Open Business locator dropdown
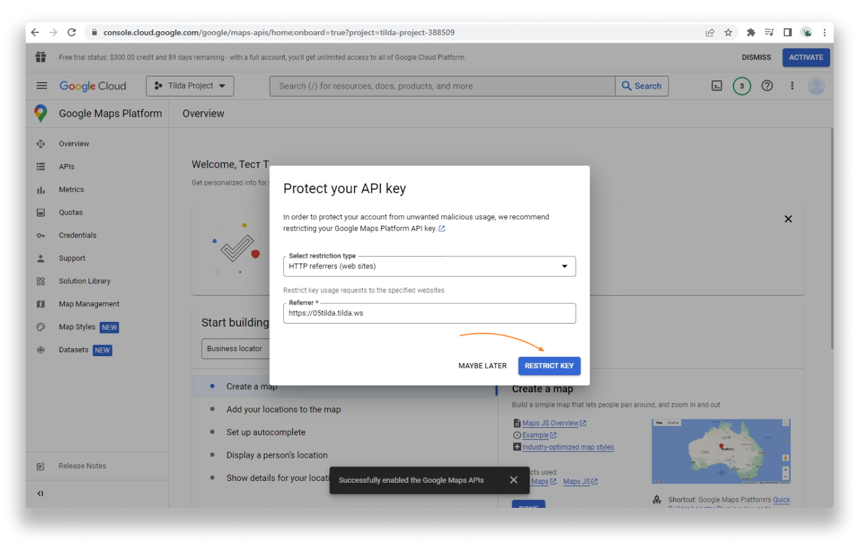860x555 pixels. pos(235,349)
